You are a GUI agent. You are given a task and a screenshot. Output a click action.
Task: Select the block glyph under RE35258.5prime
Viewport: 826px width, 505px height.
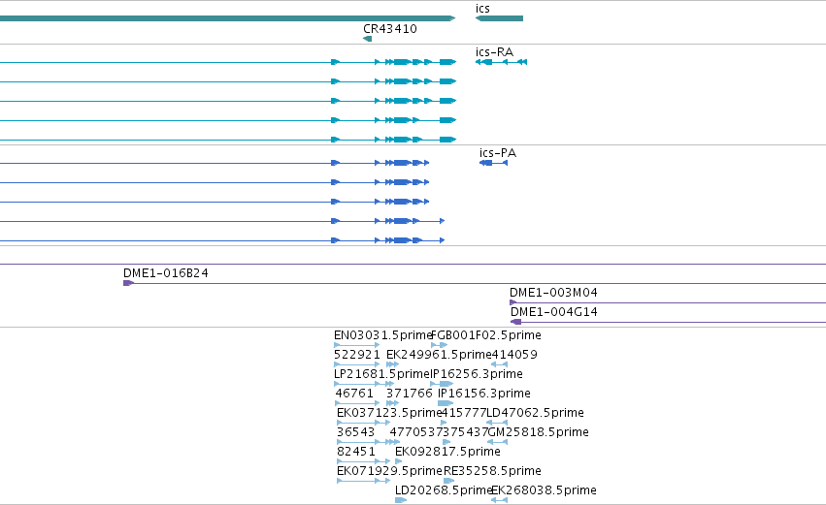(448, 481)
